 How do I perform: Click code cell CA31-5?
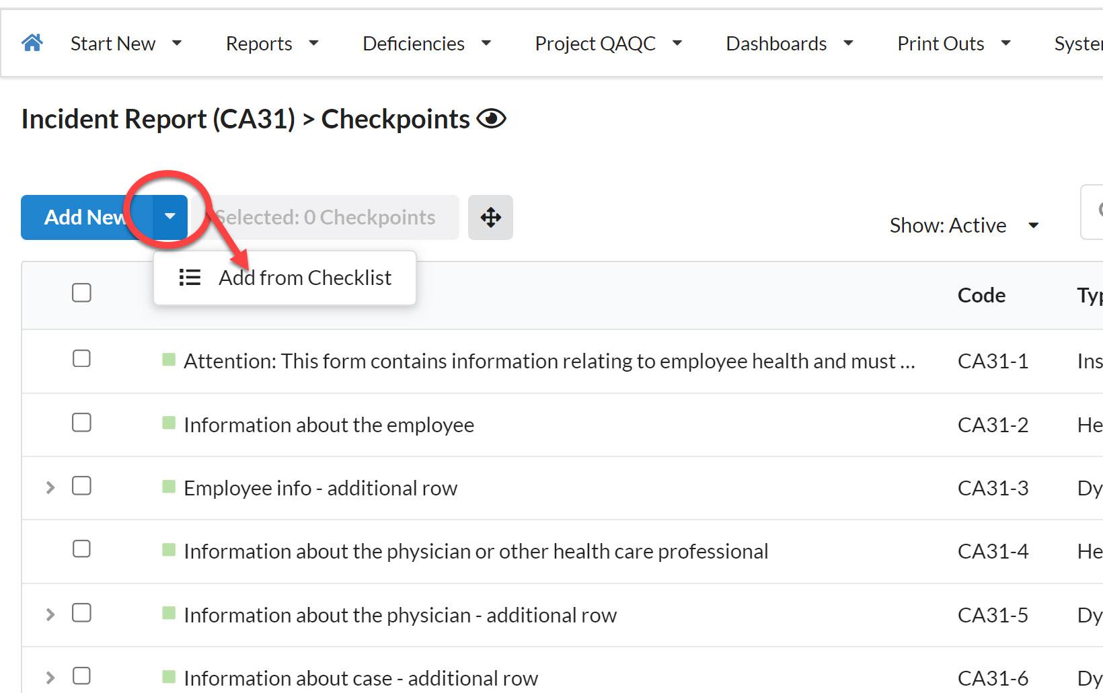[993, 615]
